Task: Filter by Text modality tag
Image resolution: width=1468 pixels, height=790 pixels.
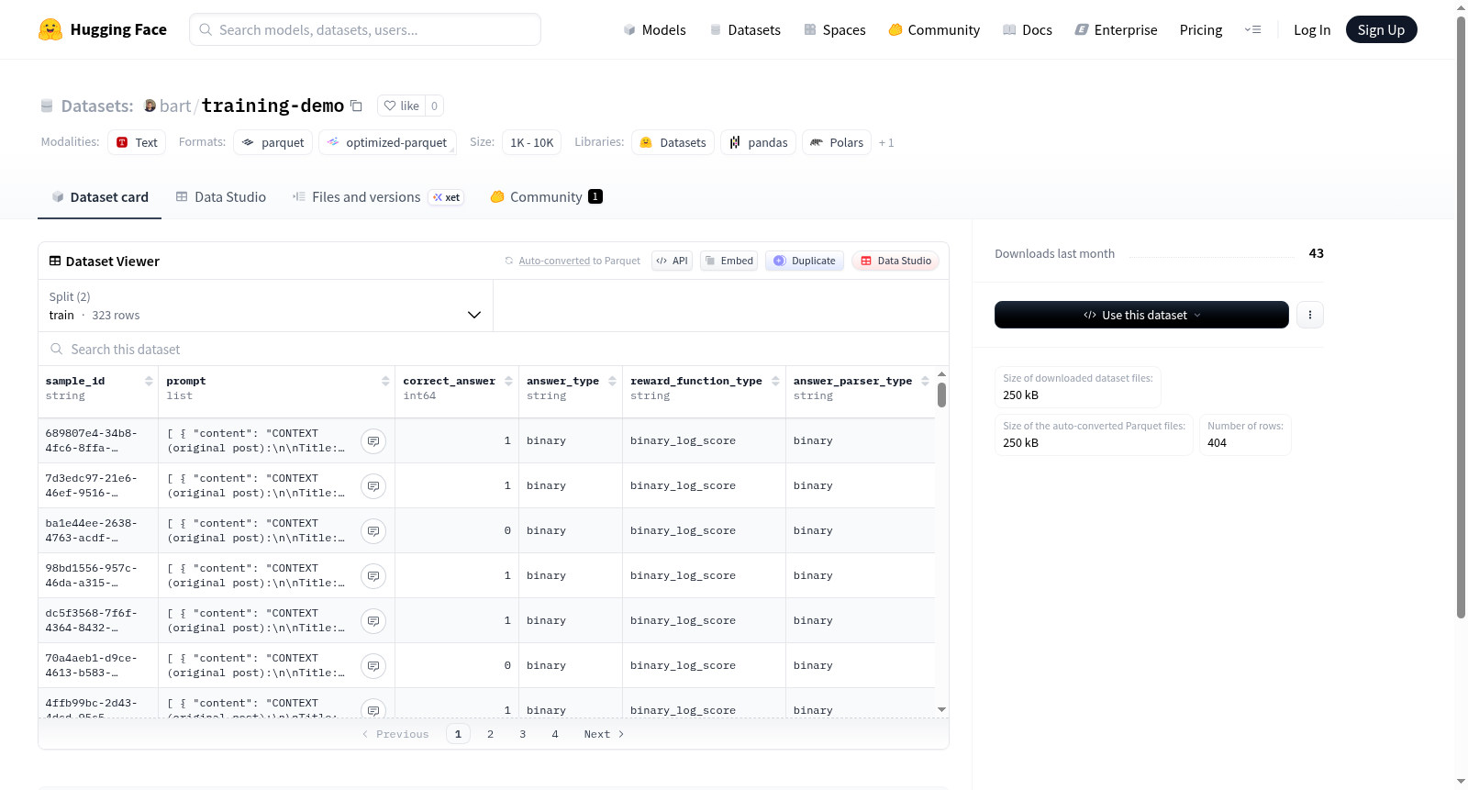Action: pos(137,142)
